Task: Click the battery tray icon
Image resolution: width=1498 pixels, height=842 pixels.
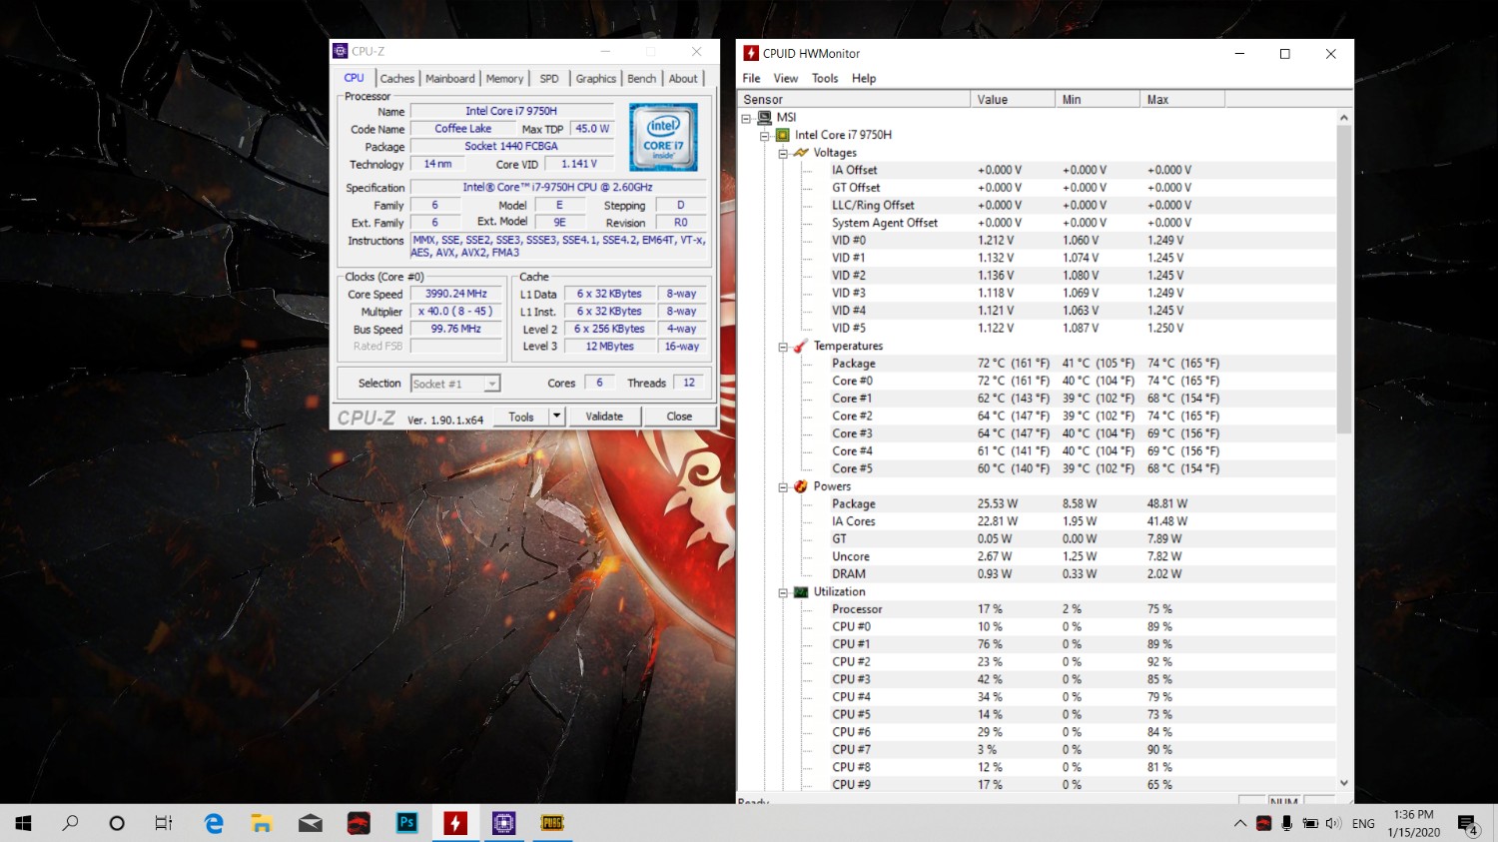Action: (x=1310, y=824)
